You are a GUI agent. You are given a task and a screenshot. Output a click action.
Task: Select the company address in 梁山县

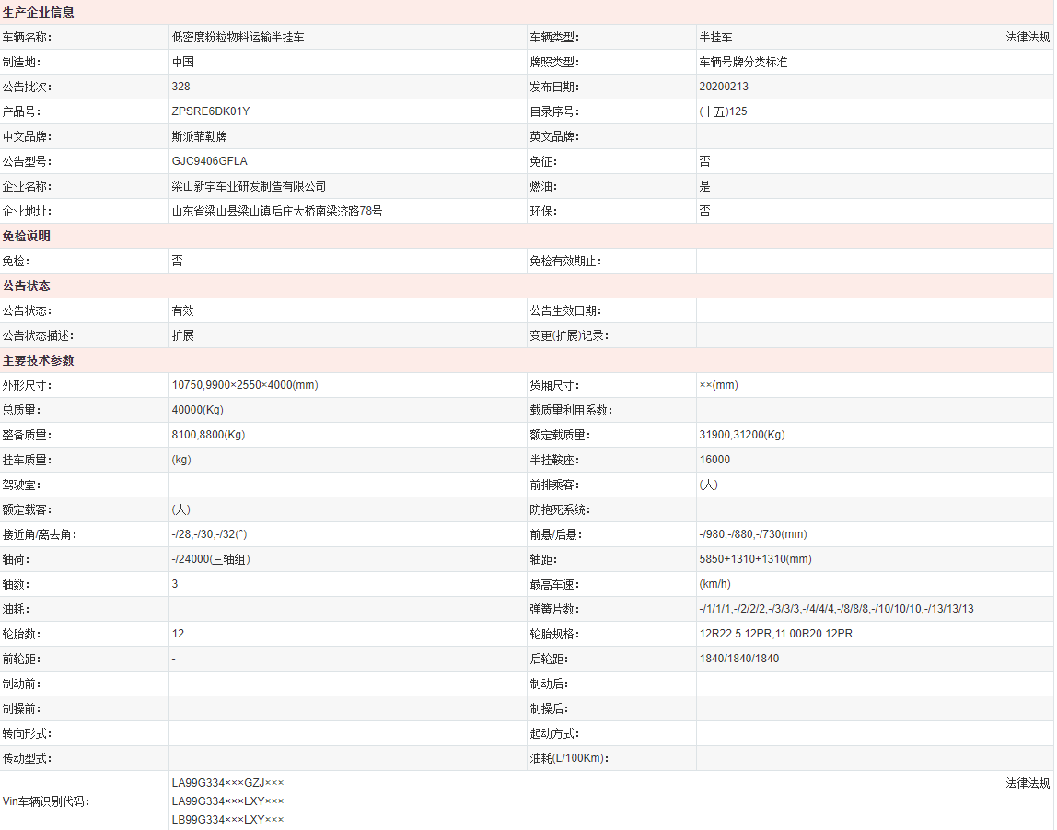(276, 211)
